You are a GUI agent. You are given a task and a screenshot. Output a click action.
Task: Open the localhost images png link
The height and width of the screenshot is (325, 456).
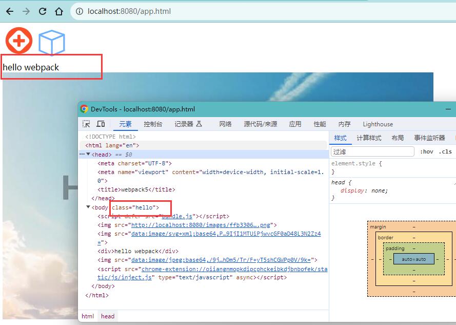[201, 225]
